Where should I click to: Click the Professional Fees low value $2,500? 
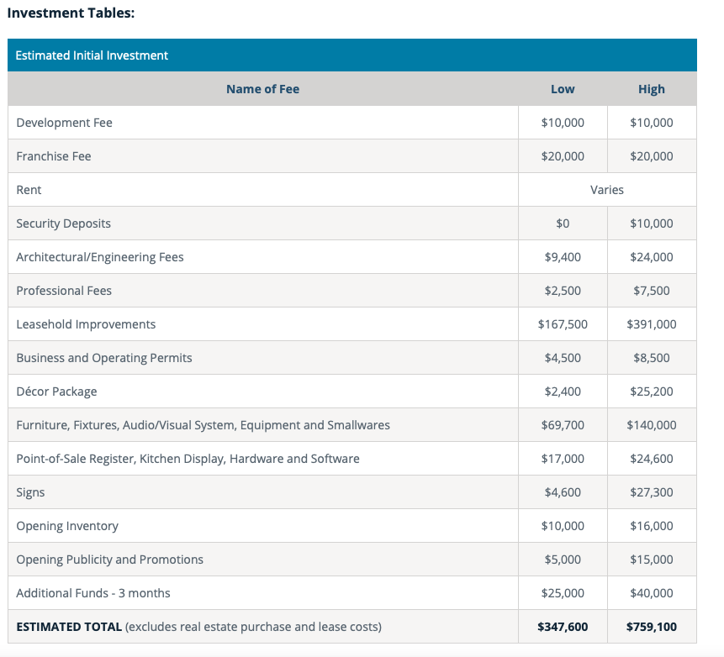[x=563, y=291]
